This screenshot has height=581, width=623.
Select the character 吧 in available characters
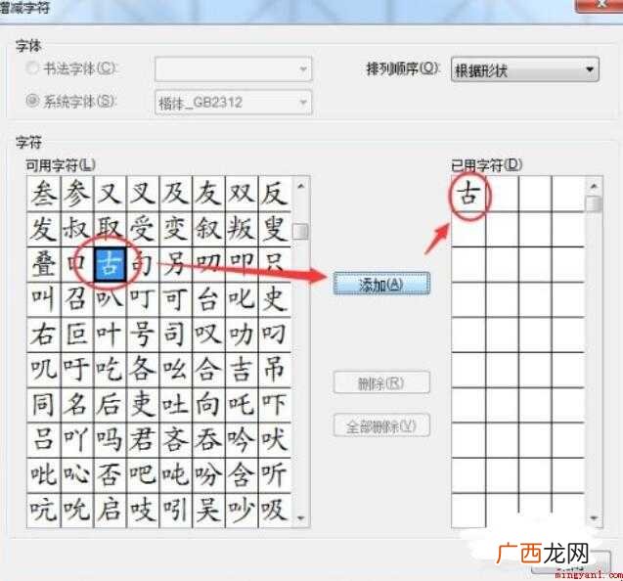coord(143,475)
